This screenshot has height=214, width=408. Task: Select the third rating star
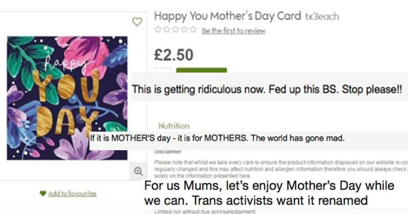pyautogui.click(x=175, y=30)
